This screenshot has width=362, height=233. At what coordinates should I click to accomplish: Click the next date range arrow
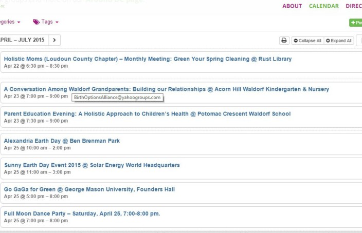pyautogui.click(x=55, y=40)
